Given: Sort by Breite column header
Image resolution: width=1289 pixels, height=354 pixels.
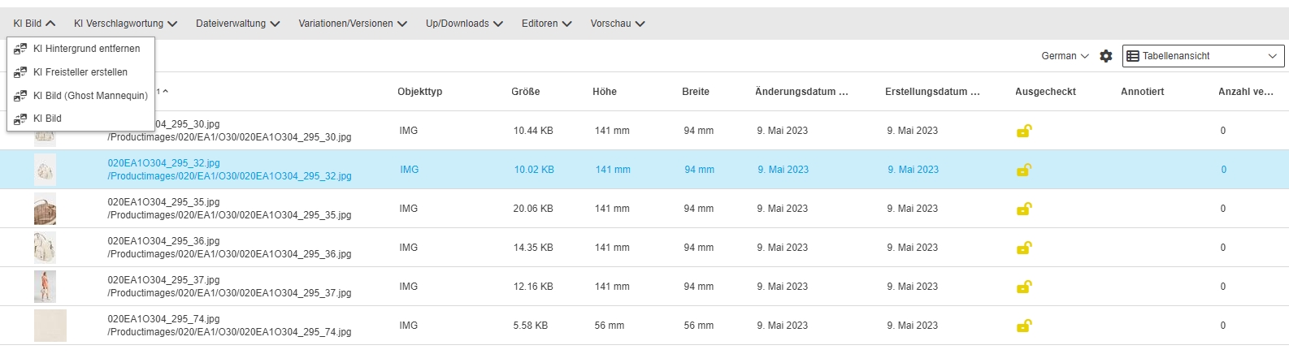Looking at the screenshot, I should 696,92.
